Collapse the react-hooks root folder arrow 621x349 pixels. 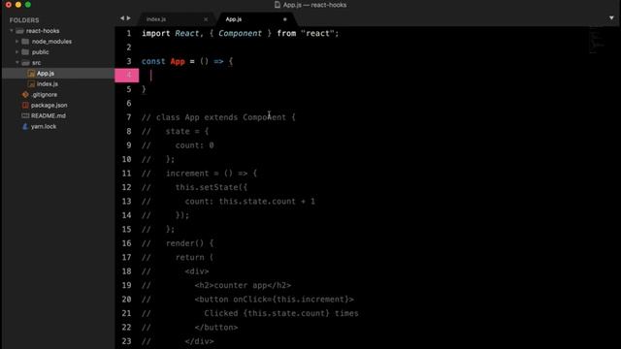coord(12,30)
